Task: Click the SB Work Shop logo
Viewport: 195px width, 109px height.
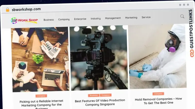Action: (x=24, y=20)
